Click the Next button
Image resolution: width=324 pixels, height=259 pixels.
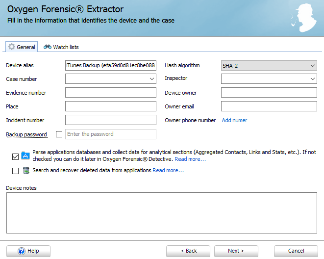pyautogui.click(x=236, y=251)
